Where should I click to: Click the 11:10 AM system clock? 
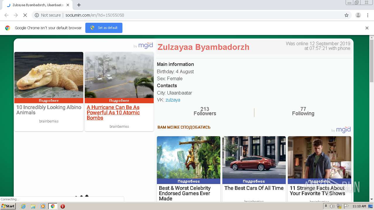(359, 206)
